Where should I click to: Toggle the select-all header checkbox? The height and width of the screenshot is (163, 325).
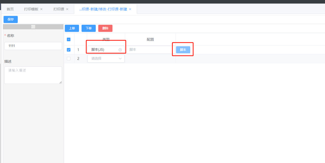click(x=69, y=39)
